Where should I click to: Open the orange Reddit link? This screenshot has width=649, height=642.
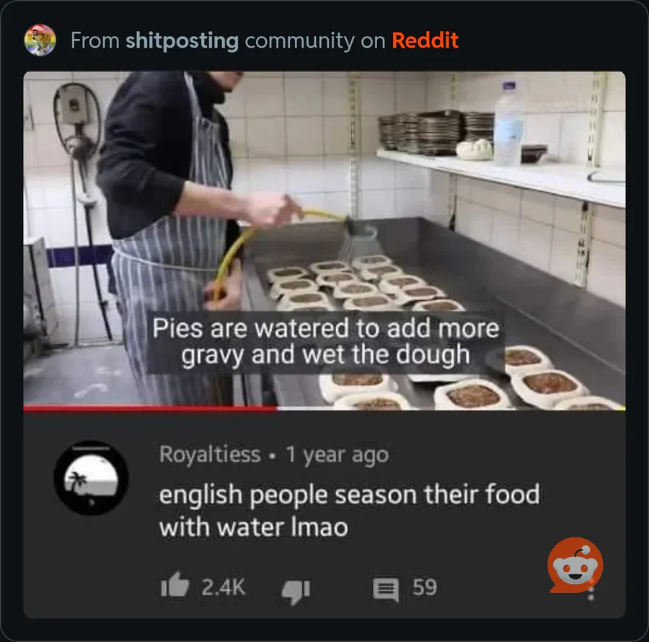[425, 40]
